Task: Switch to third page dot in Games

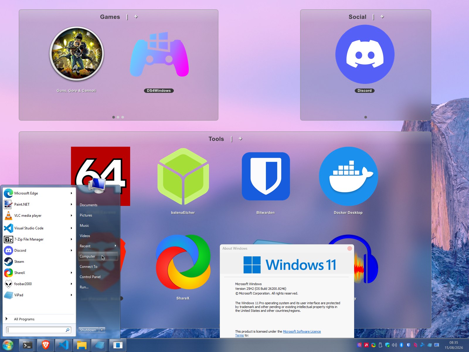Action: (123, 117)
